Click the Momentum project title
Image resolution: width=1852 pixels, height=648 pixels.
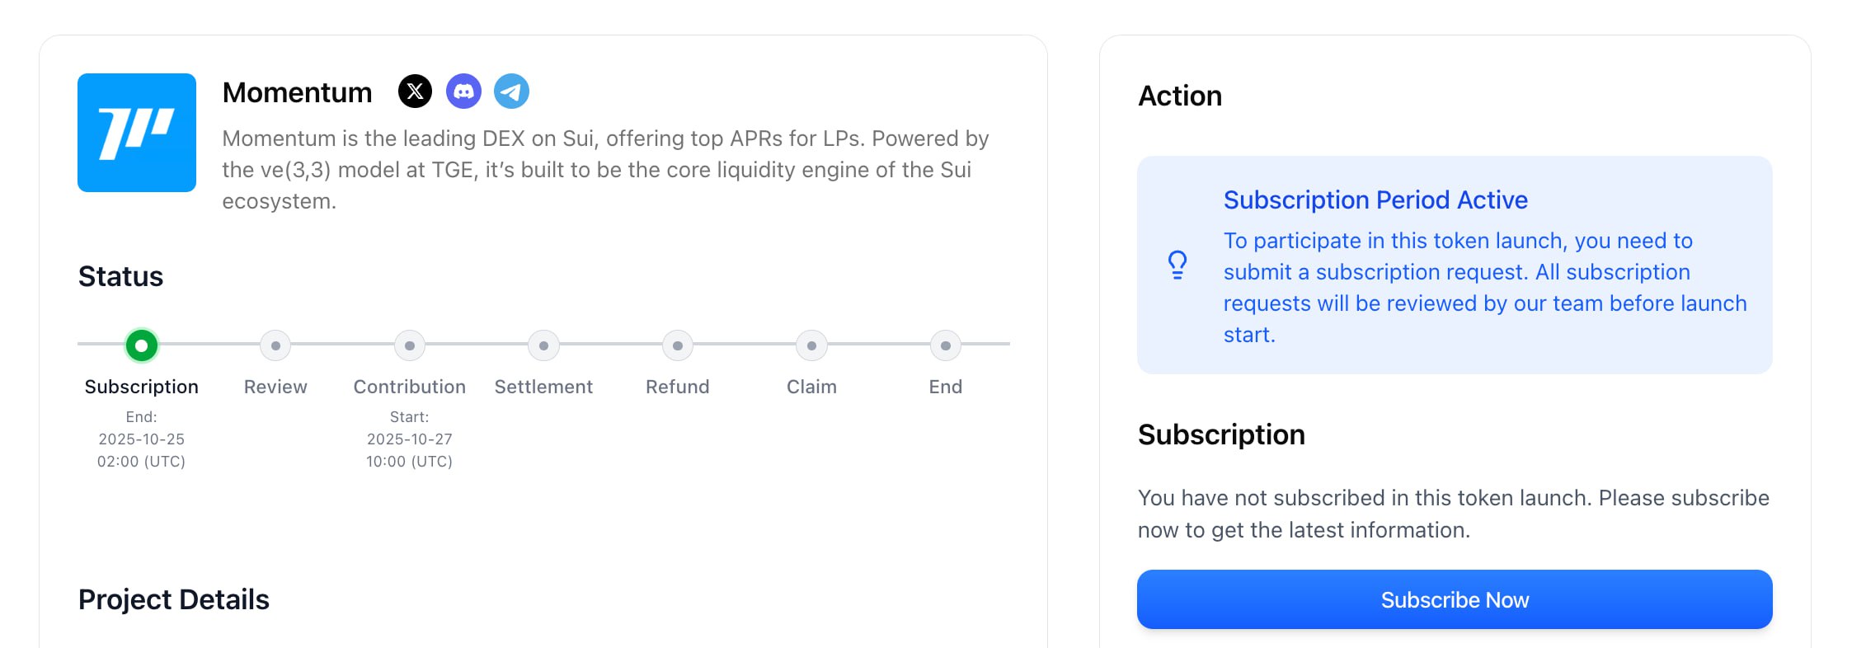297,92
